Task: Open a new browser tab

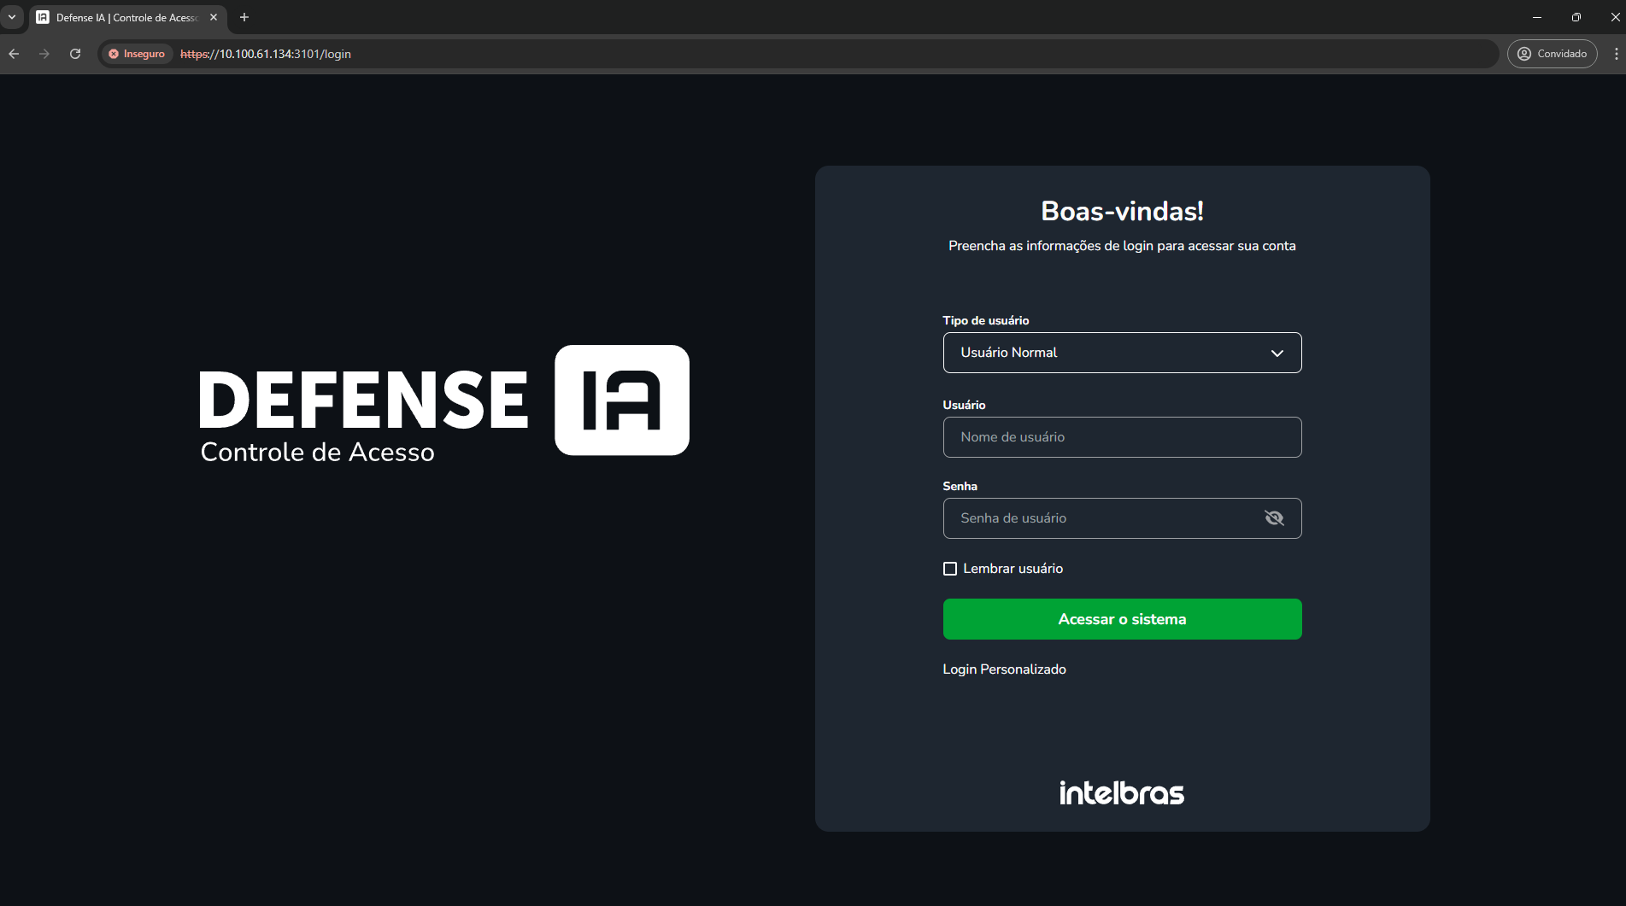Action: (244, 17)
